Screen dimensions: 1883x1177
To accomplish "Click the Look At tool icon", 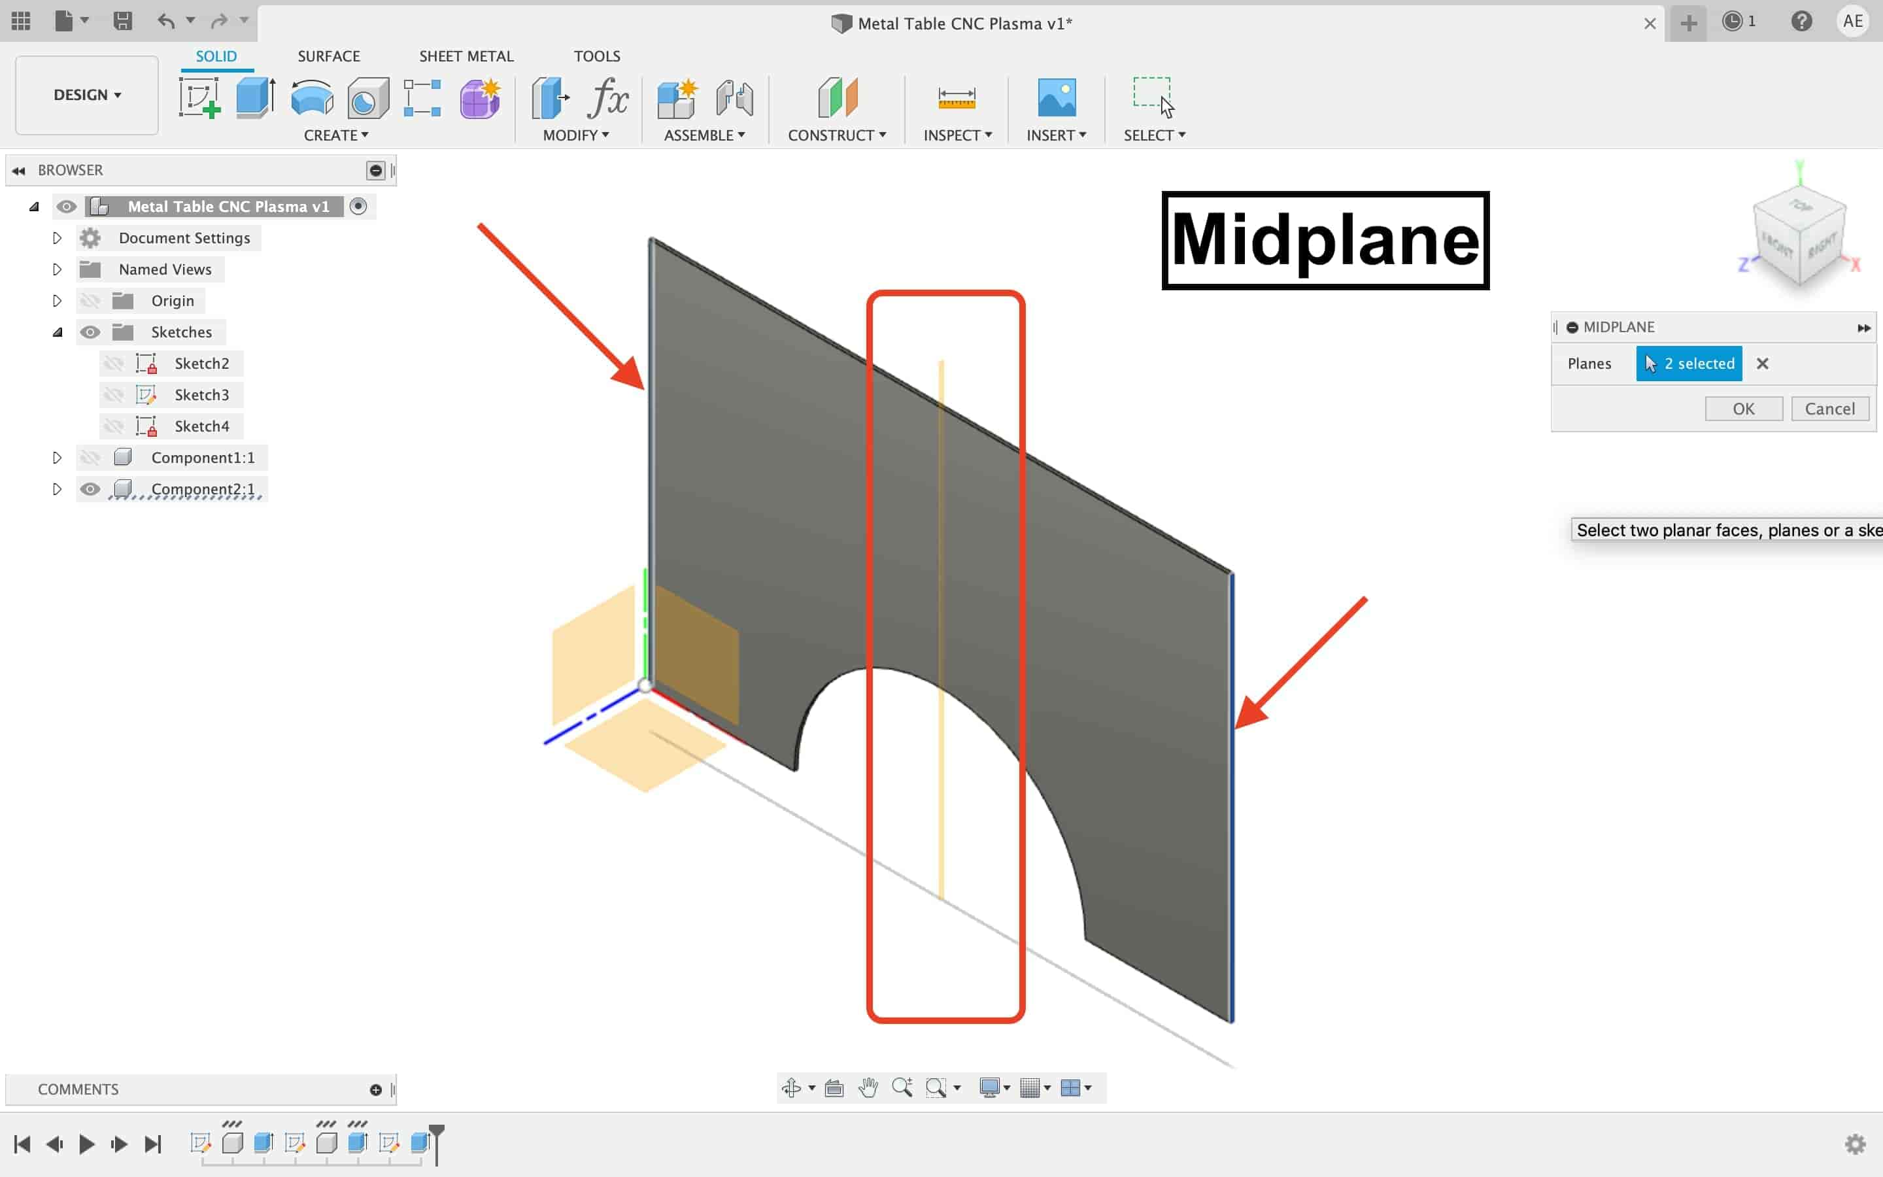I will [834, 1087].
